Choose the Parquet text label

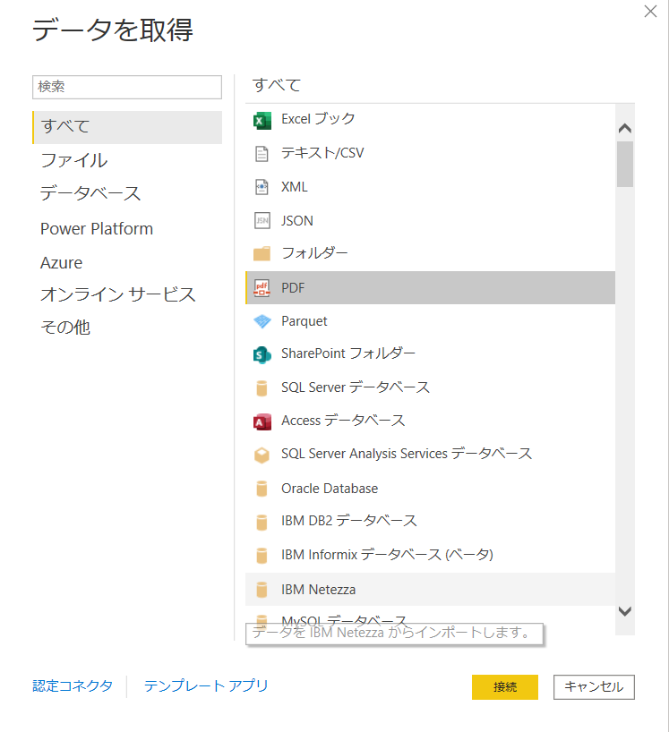click(304, 321)
